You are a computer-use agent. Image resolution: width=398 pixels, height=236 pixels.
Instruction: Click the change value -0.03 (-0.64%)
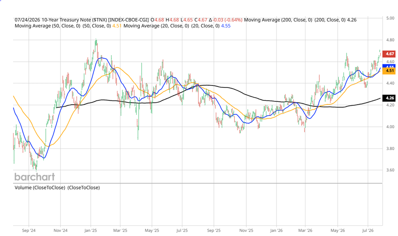point(227,20)
